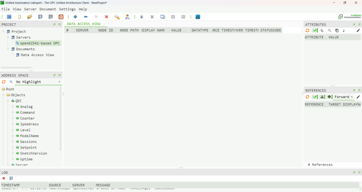
Task: Collapse the QEC object node
Action: [x=8, y=101]
